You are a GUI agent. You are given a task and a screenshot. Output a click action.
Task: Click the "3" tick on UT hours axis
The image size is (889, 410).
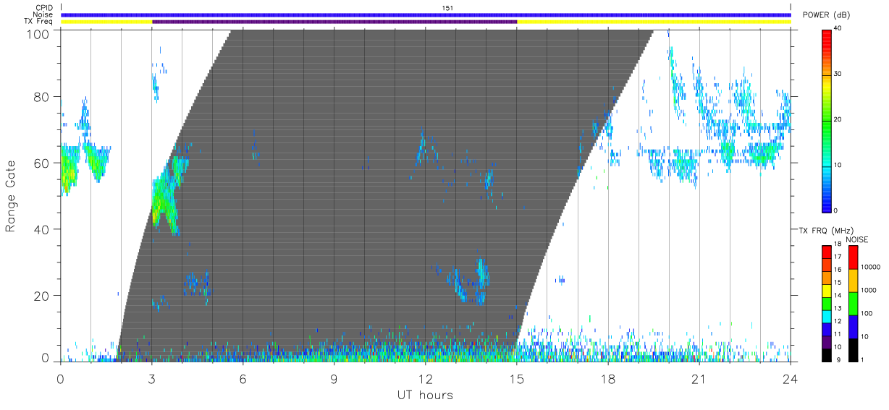(x=152, y=378)
